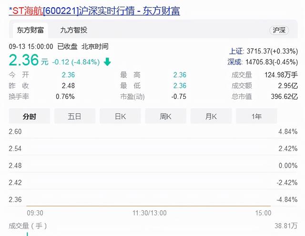The height and width of the screenshot is (236, 305).
Task: Click the 成交量(手) chart label
Action: pos(28,226)
